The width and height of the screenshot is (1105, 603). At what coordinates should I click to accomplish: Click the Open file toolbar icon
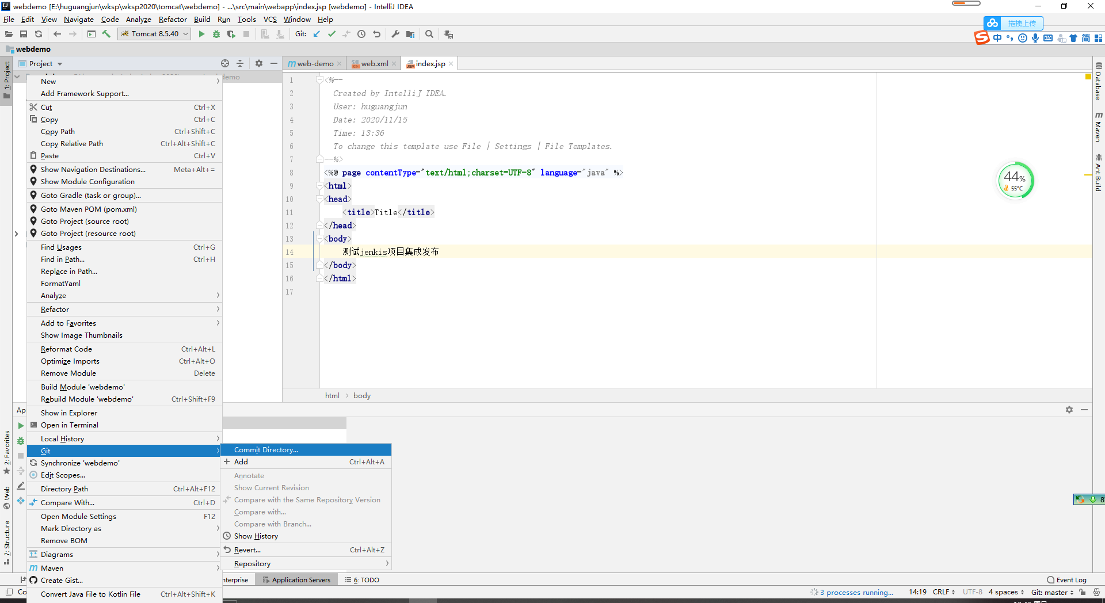point(9,34)
